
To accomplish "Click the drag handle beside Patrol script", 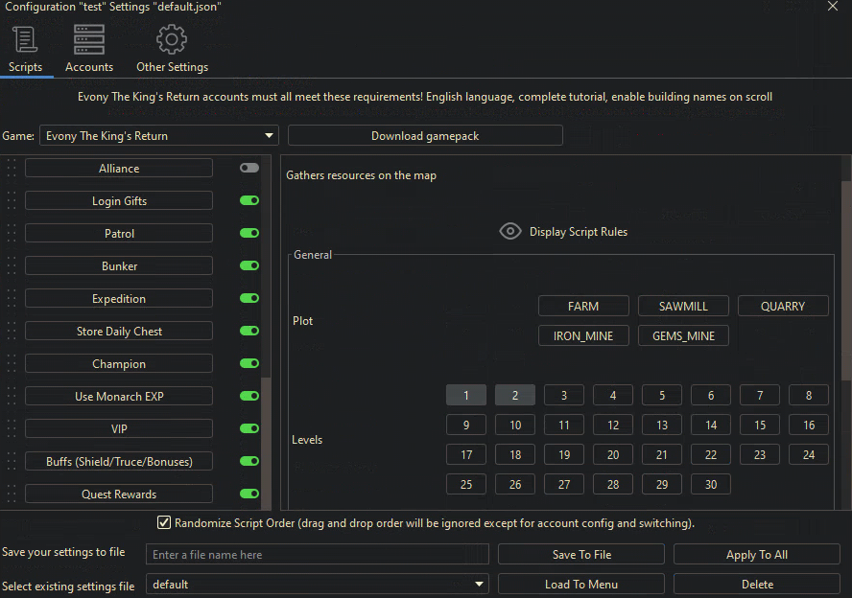I will (12, 234).
